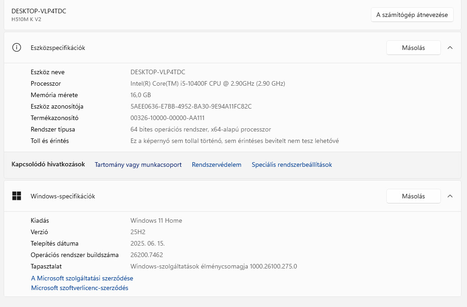Click the Windows logo icon beside Windows-specifikációk
The image size is (467, 307).
click(16, 196)
